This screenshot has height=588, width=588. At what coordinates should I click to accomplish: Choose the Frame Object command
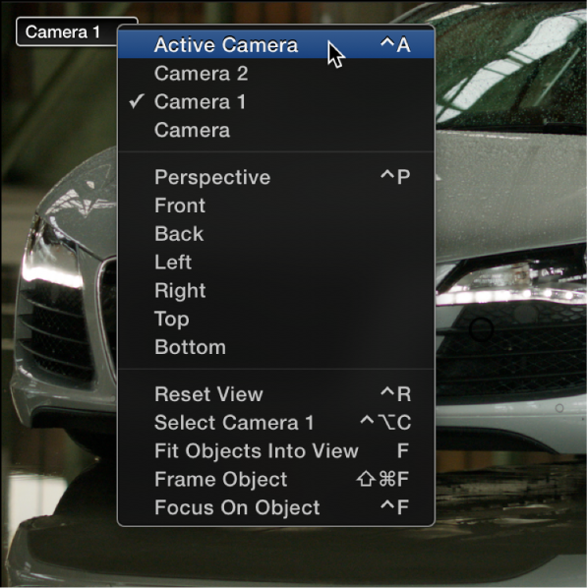276,479
